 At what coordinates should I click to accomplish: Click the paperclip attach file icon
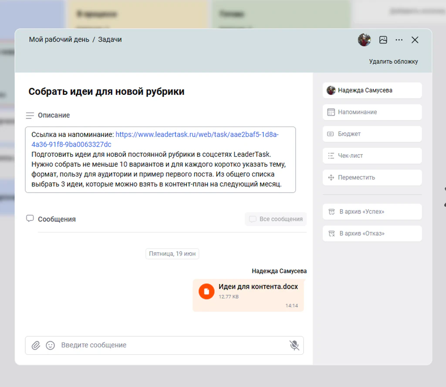point(36,345)
